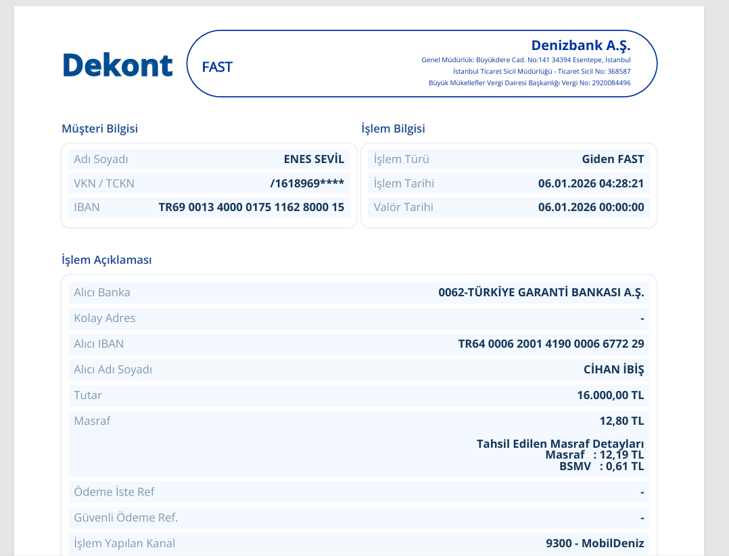Screen dimensions: 729x556
Task: Click Tahsil Edilen Masraf Detayları text
Action: 560,444
